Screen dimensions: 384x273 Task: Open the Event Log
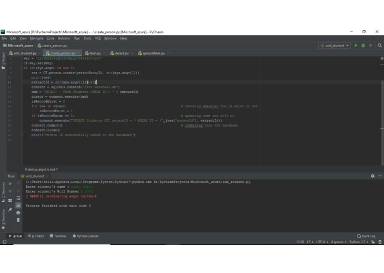click(x=366, y=236)
